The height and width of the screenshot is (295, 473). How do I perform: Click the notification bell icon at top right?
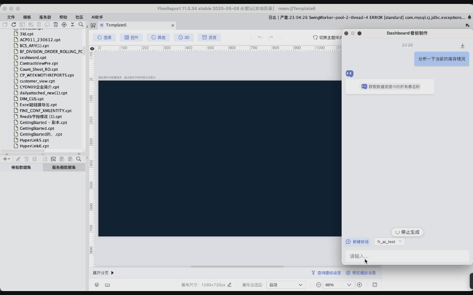pyautogui.click(x=469, y=17)
